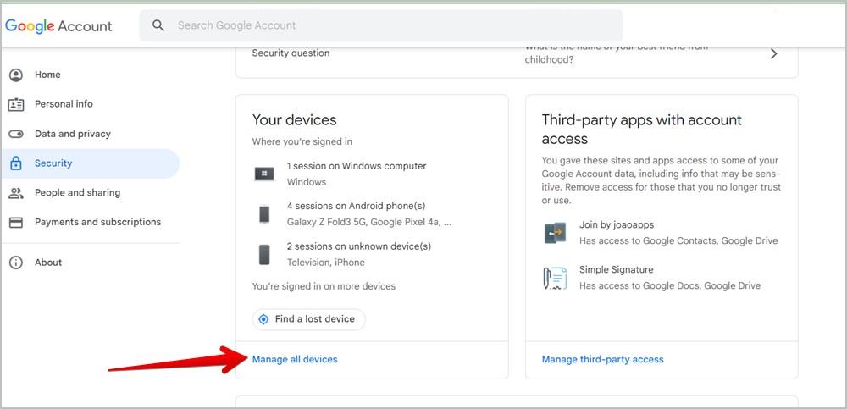The height and width of the screenshot is (409, 847).
Task: Focus the Search Google Account field
Action: (x=381, y=25)
